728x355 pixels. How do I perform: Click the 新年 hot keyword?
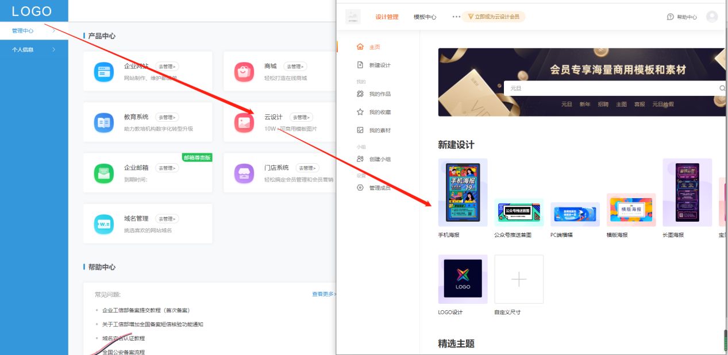click(x=585, y=105)
